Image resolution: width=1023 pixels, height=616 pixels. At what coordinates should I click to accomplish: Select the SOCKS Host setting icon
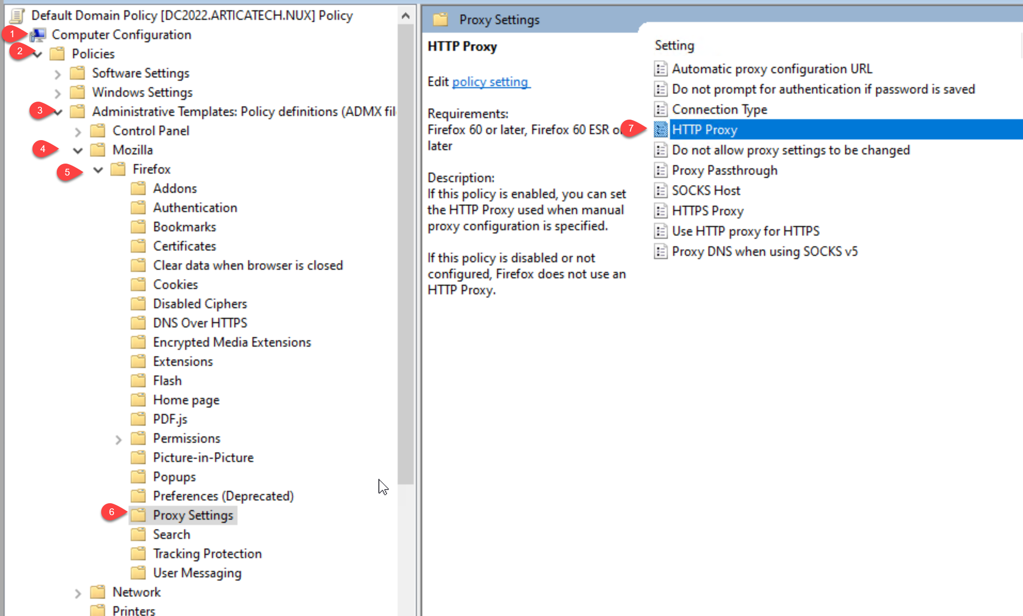[660, 190]
